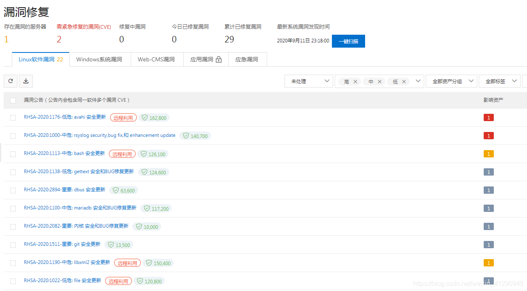Open RHSA-2020:1138 gettext advisory link
Image resolution: width=527 pixels, height=291 pixels.
[79, 172]
